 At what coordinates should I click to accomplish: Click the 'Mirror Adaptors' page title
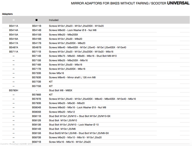pos(130,3)
